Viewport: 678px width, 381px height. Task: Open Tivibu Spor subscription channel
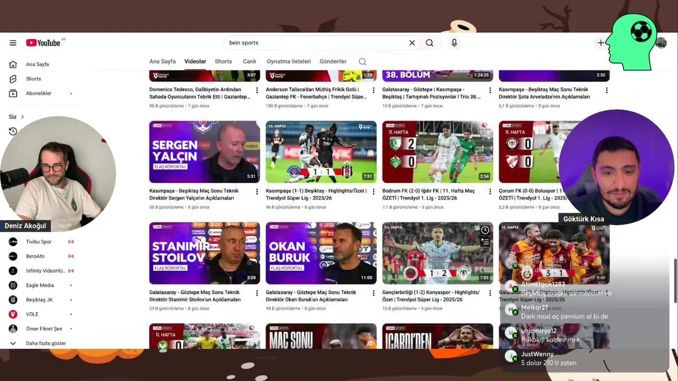tap(39, 242)
